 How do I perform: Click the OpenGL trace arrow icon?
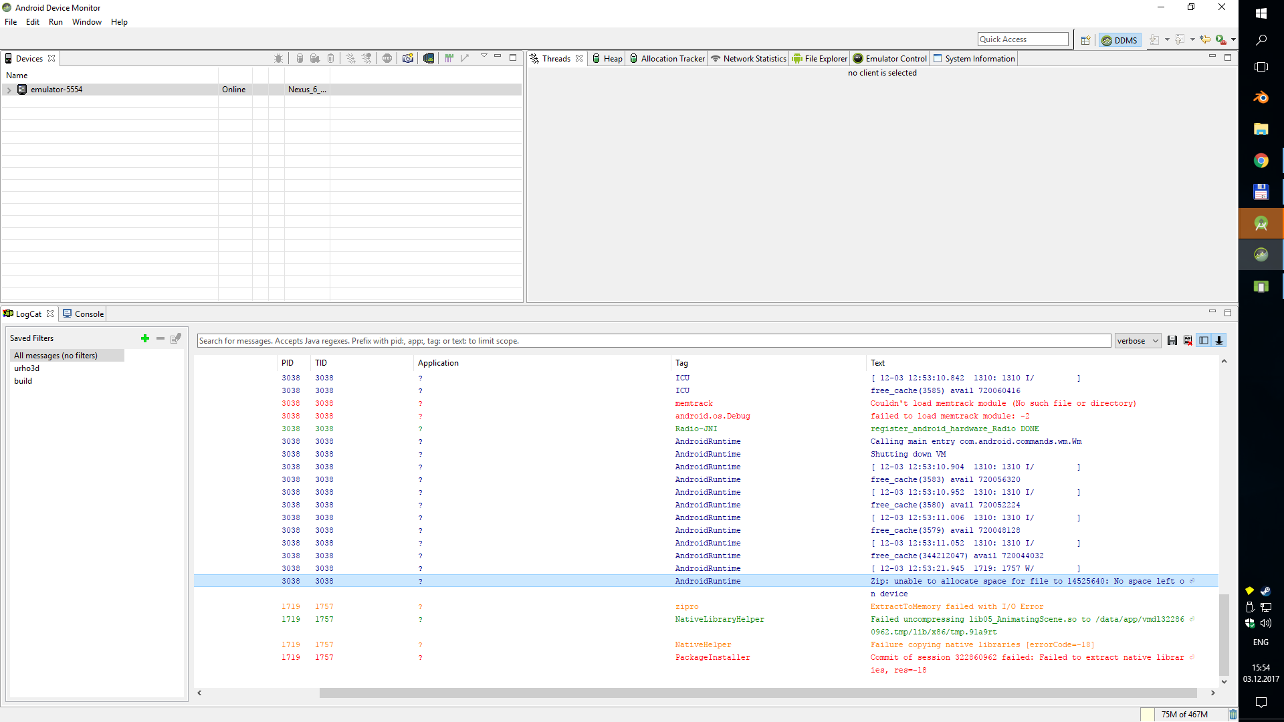click(x=465, y=58)
